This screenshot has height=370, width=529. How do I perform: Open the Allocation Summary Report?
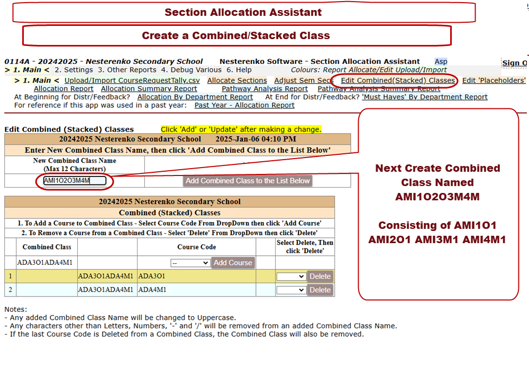coord(149,89)
